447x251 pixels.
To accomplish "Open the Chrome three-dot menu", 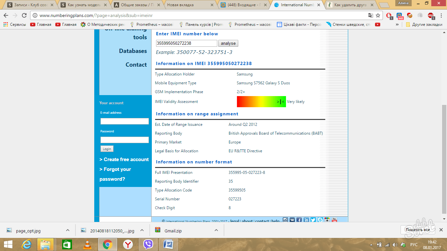I will click(440, 15).
